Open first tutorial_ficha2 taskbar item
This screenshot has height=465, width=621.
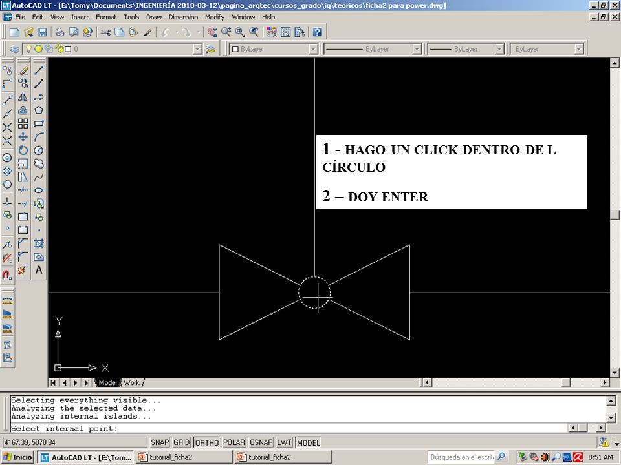184,457
